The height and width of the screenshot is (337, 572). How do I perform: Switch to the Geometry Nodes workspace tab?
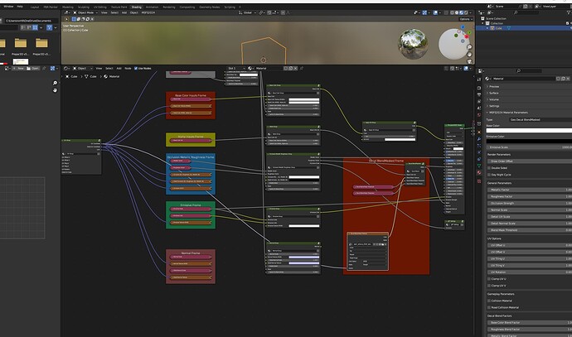[x=210, y=7]
